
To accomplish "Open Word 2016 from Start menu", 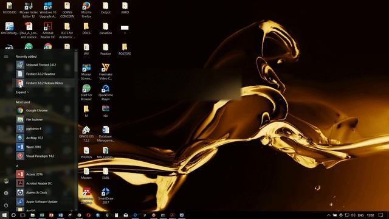I will pyautogui.click(x=44, y=147).
